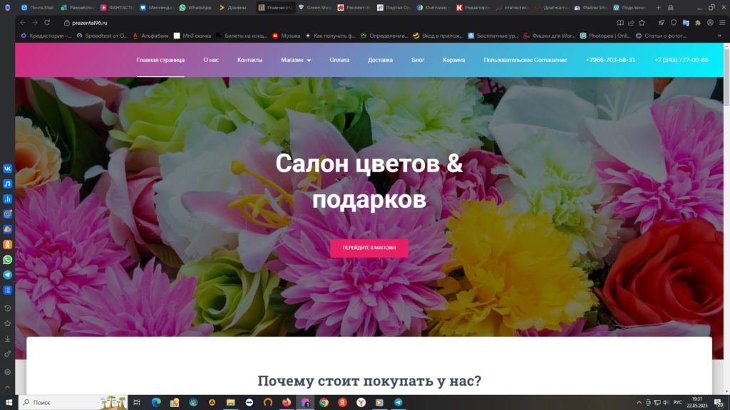Switch to WhatsApp browser tab
The width and height of the screenshot is (730, 410).
click(x=195, y=7)
